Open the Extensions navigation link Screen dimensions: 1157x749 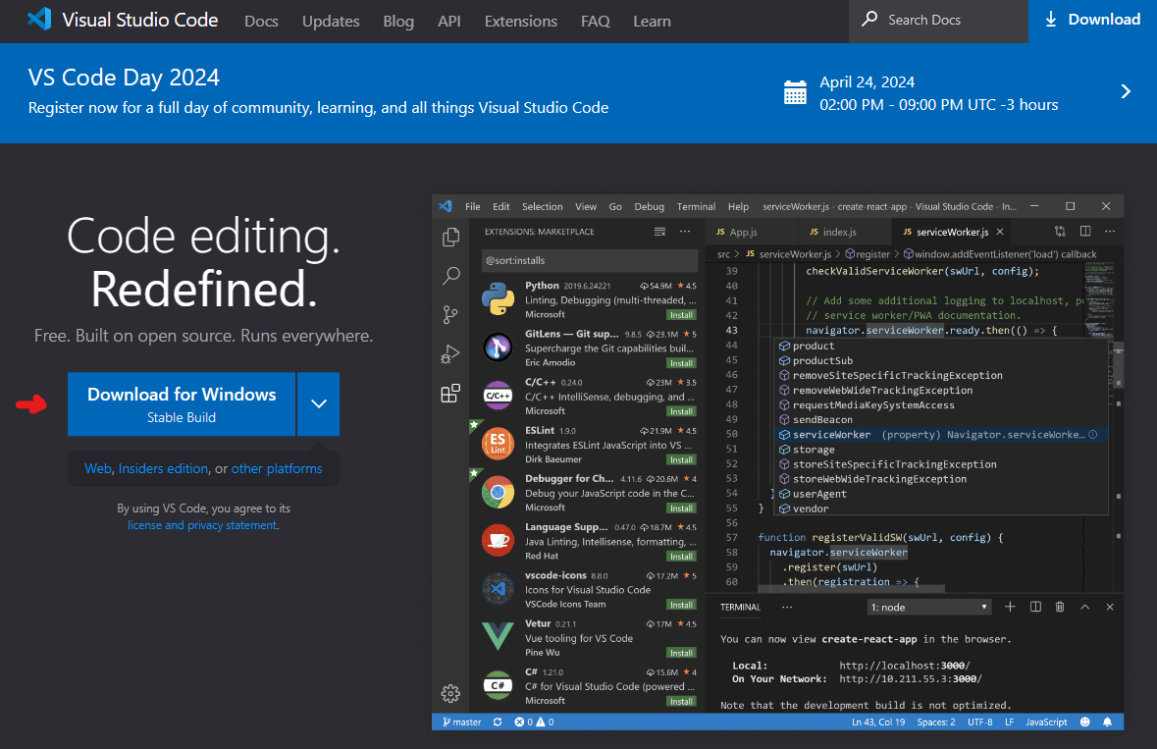click(x=521, y=22)
